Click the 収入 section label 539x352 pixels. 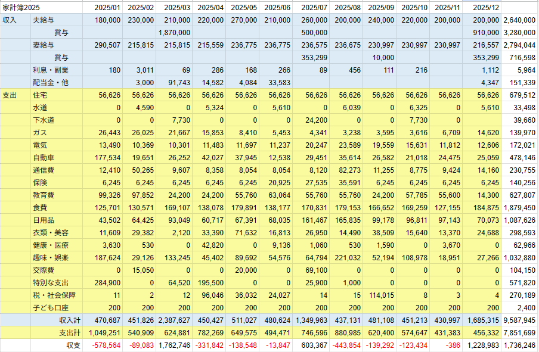click(10, 20)
